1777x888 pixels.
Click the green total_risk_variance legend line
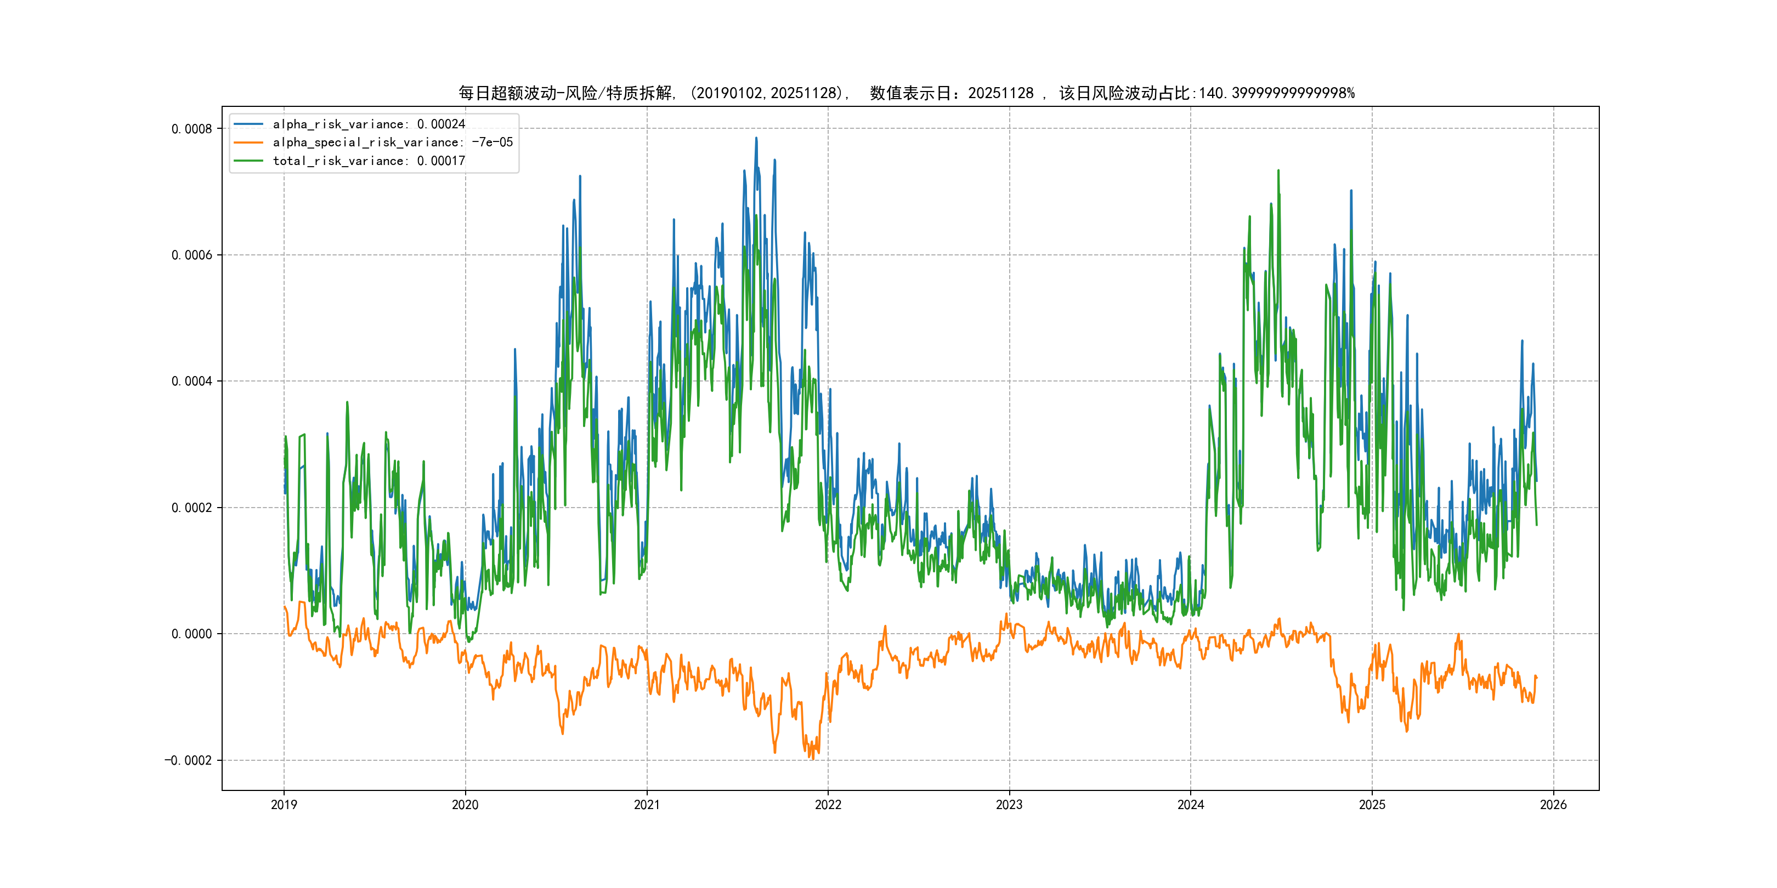pos(248,161)
